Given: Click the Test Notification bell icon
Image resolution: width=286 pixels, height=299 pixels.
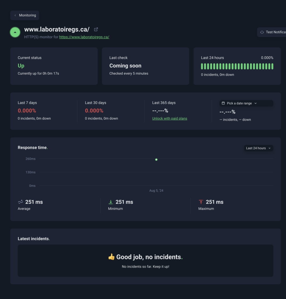Looking at the screenshot, I should [262, 32].
